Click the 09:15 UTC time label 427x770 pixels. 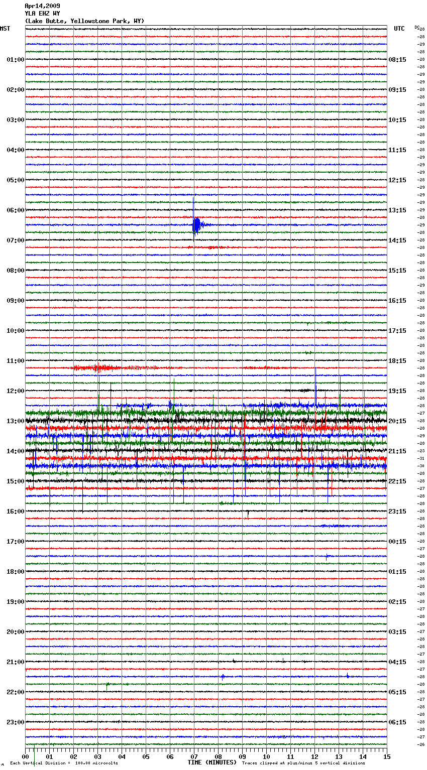(x=397, y=90)
